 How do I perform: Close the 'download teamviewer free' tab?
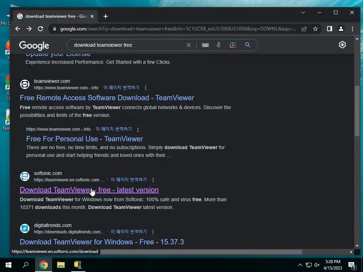tap(92, 16)
